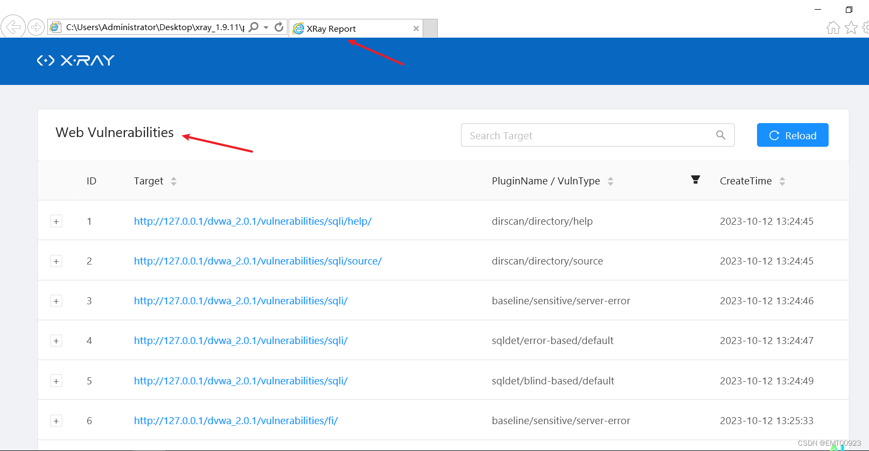Image resolution: width=869 pixels, height=451 pixels.
Task: Click the browser Back arrow button
Action: (13, 26)
